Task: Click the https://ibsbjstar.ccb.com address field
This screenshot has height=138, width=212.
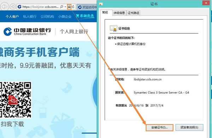Action: click(x=40, y=7)
